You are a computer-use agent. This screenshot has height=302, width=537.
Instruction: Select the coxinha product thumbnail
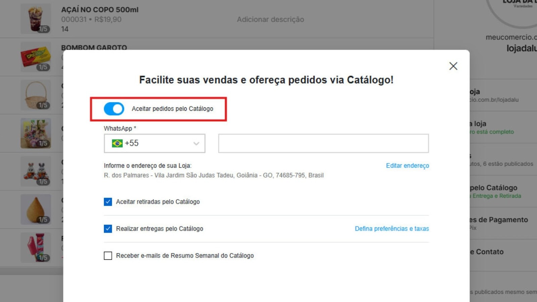click(35, 209)
